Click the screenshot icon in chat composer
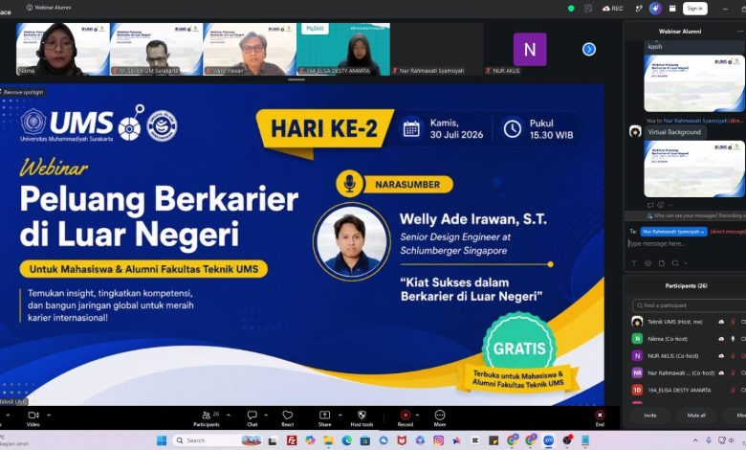Viewport: 746px width, 450px height. tap(675, 263)
